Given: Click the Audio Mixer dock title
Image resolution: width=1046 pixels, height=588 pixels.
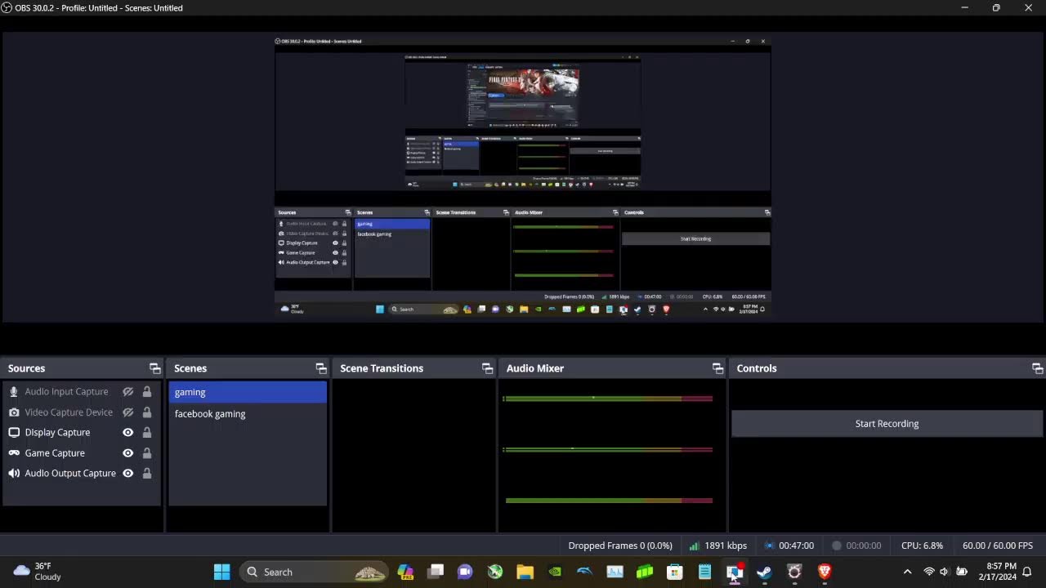Looking at the screenshot, I should point(535,368).
